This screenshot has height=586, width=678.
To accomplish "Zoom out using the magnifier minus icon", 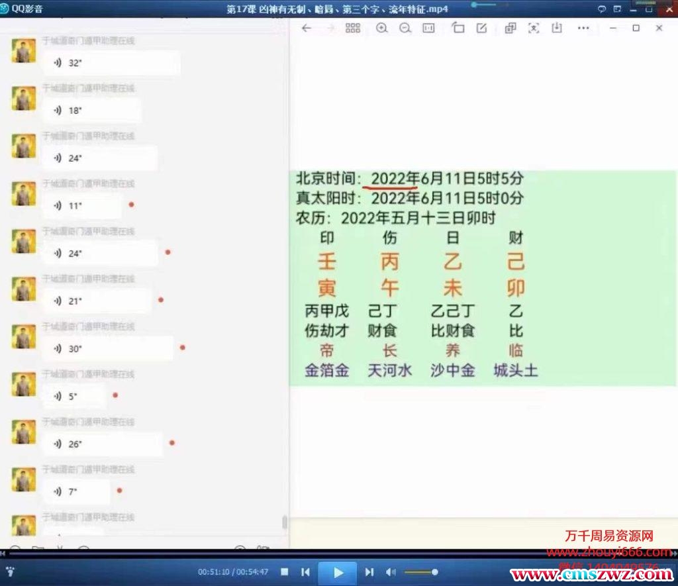I will pyautogui.click(x=405, y=28).
